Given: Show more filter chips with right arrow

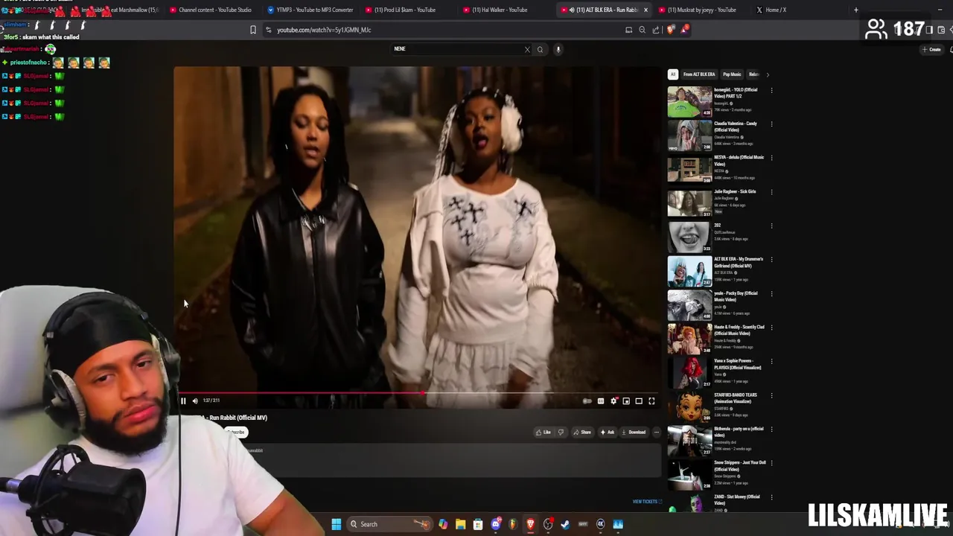Looking at the screenshot, I should [x=768, y=74].
